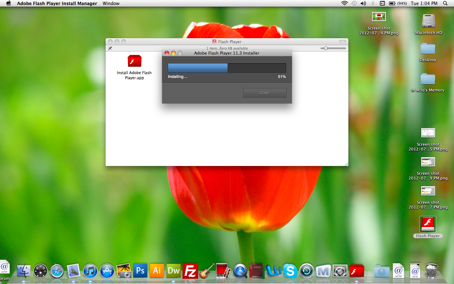Screen dimensions: 454x284
Task: Open the Time Machine menu bar icon
Action: tap(354, 3)
